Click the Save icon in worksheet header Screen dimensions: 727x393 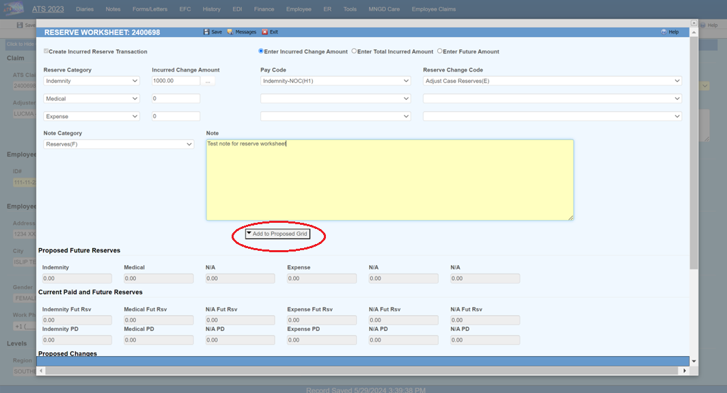pos(206,32)
